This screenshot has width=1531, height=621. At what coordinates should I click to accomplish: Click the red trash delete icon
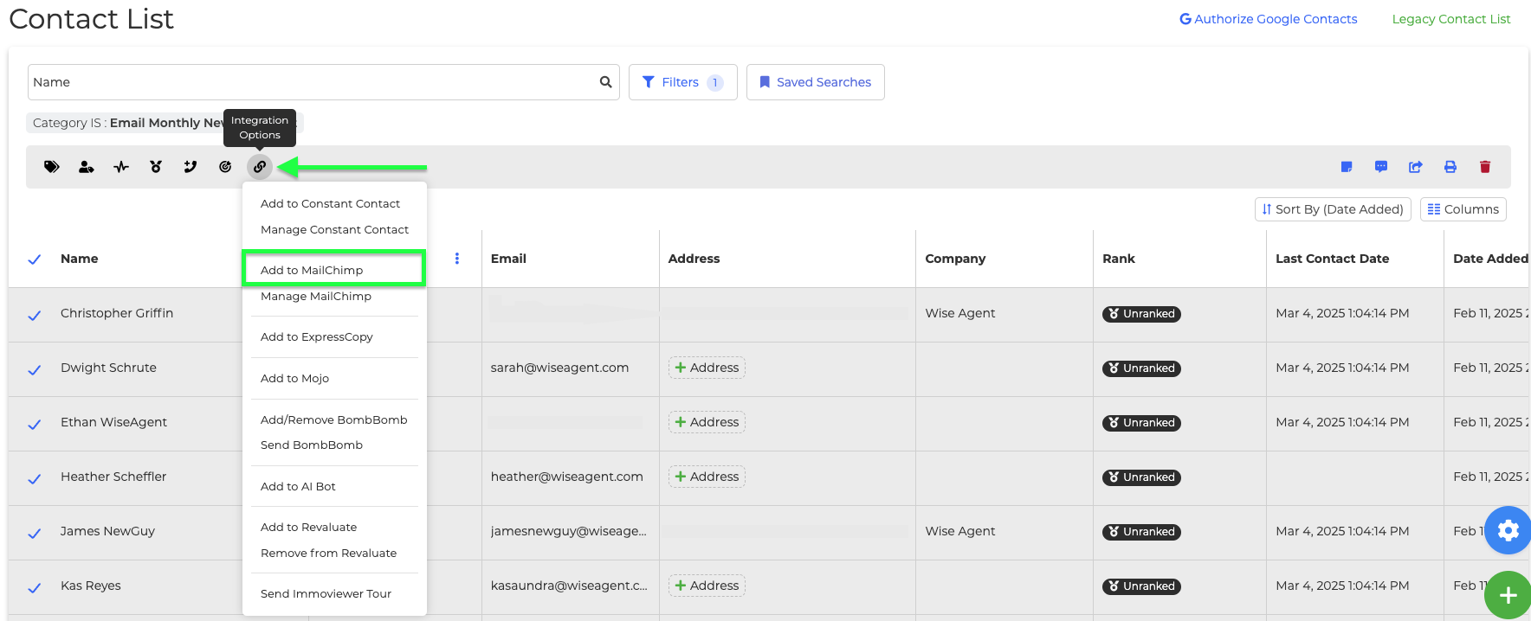[x=1485, y=167]
